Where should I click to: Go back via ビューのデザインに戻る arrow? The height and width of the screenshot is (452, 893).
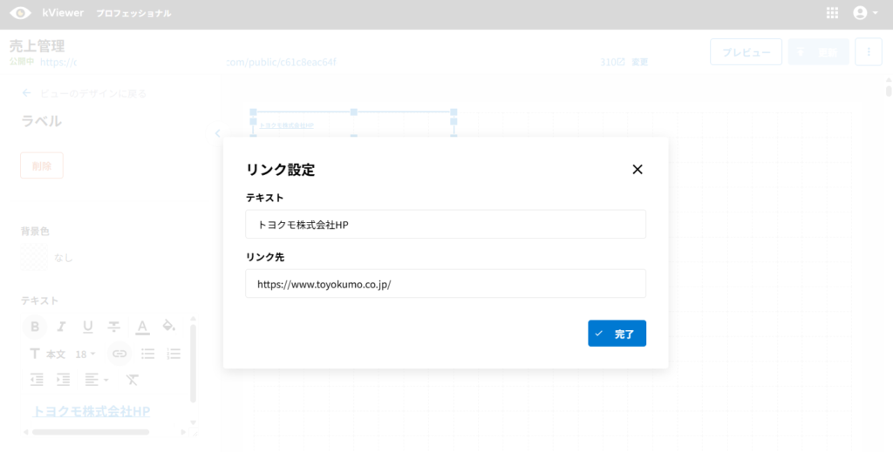click(x=26, y=93)
